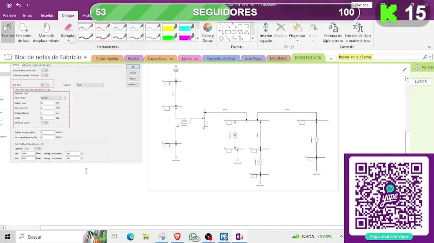Open Task View on the taskbar

click(114, 237)
